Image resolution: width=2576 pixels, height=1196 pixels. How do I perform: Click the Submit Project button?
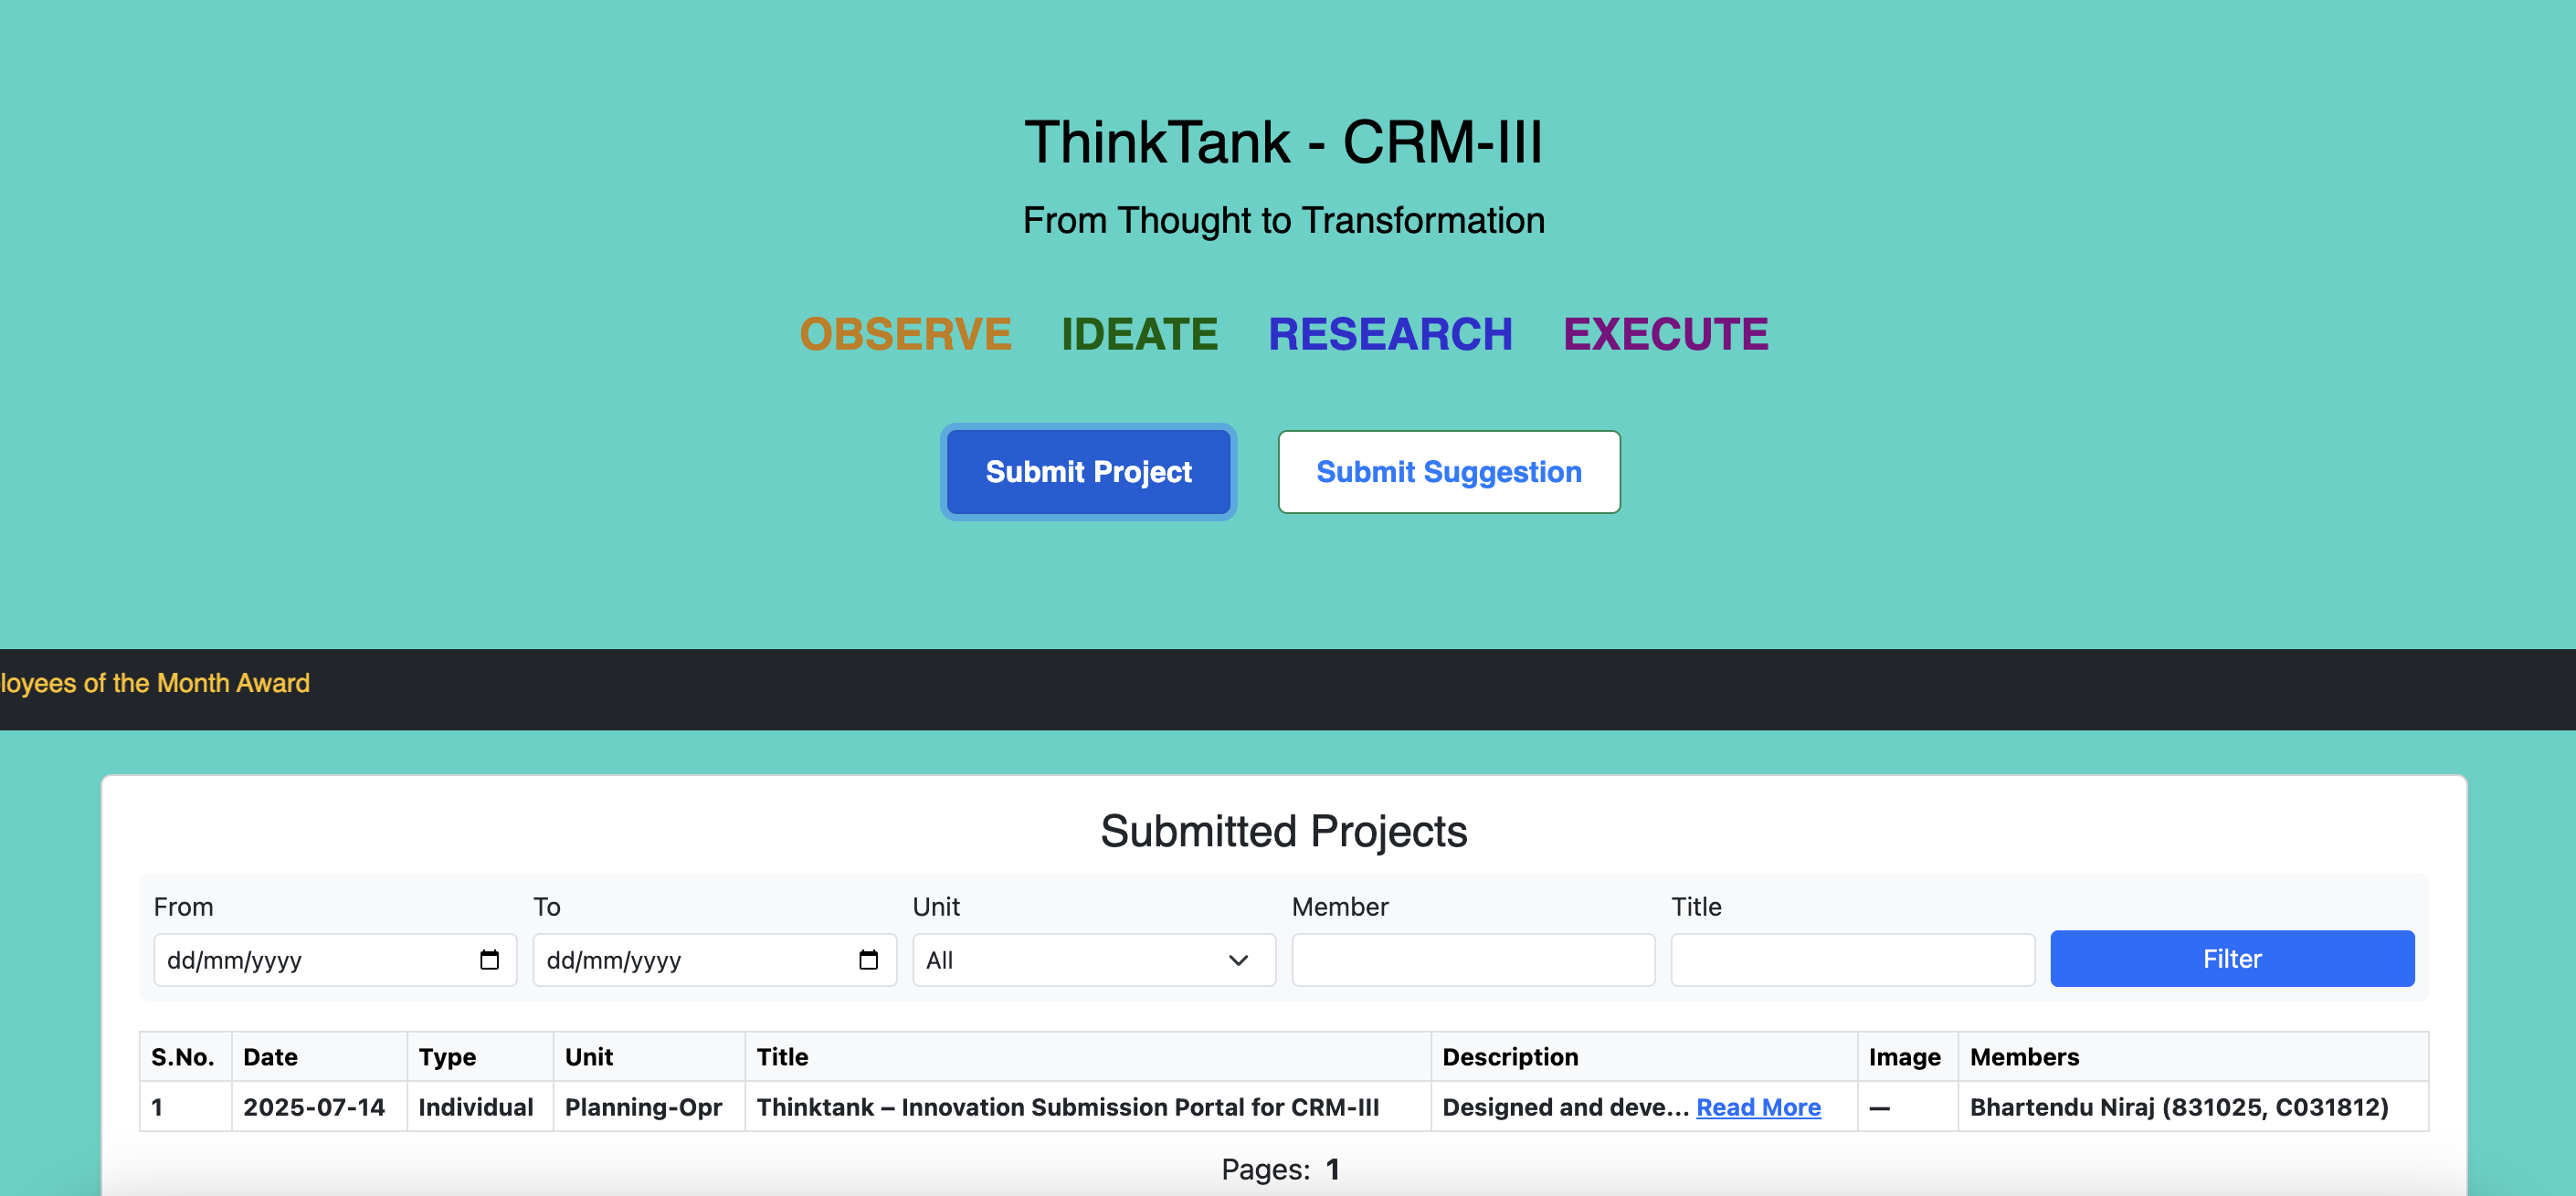[x=1088, y=472]
